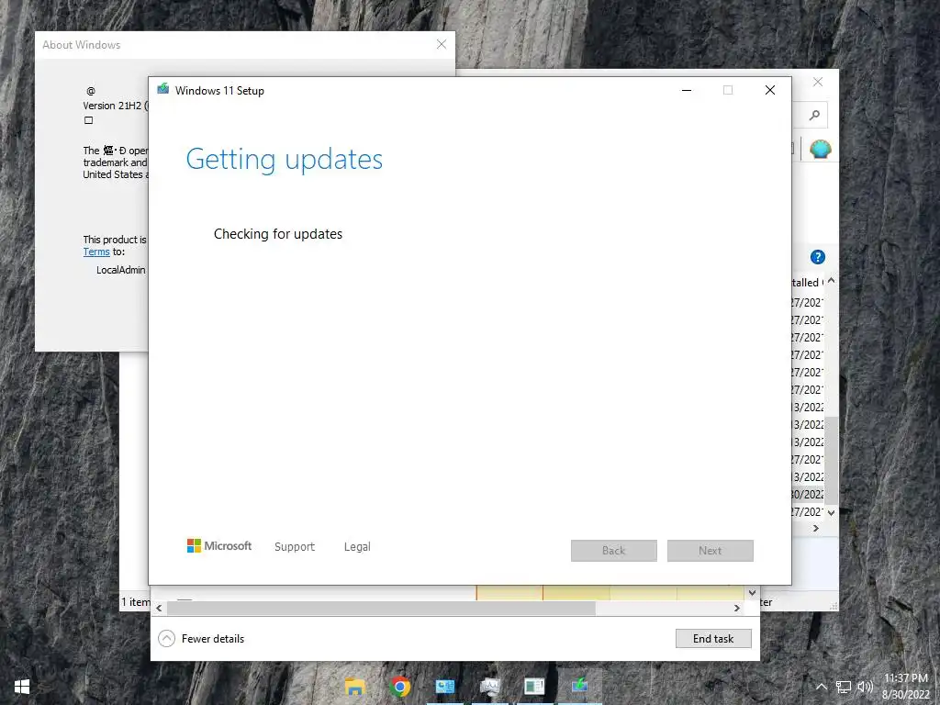This screenshot has width=940, height=705.
Task: Click the installed list vertical scrollbar thumb
Action: click(x=831, y=461)
